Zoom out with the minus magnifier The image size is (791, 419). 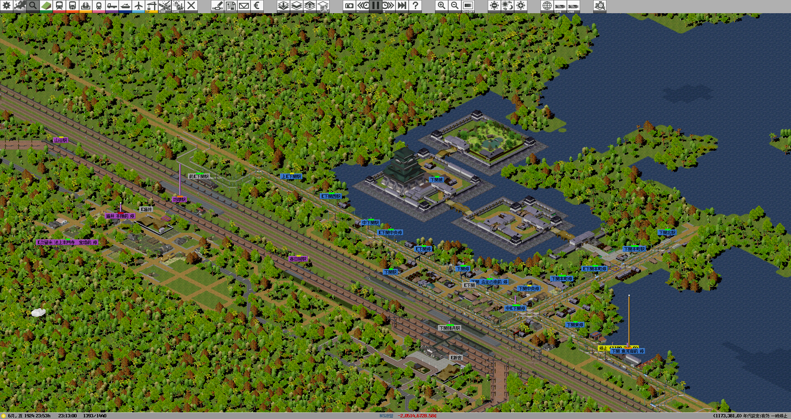455,6
